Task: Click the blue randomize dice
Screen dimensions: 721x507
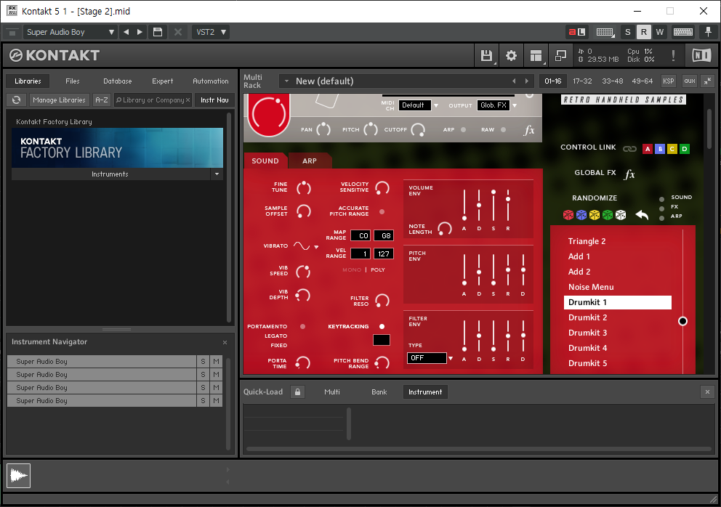Action: coord(581,215)
